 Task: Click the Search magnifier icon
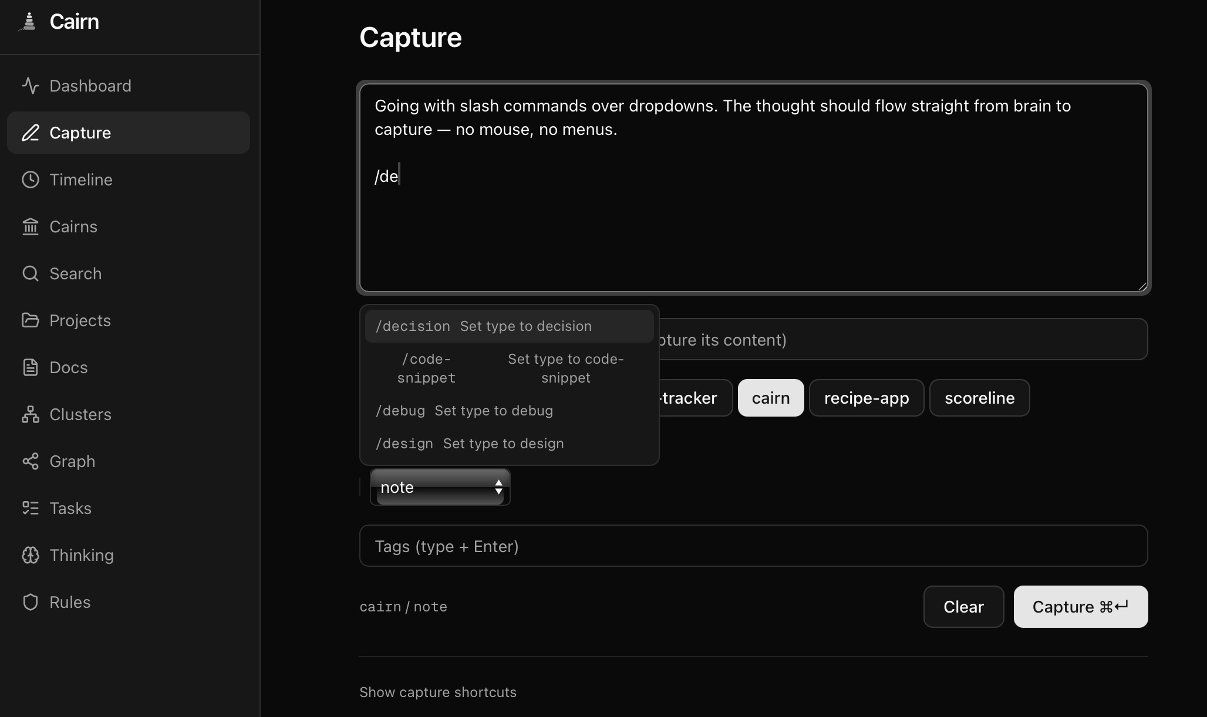(31, 273)
